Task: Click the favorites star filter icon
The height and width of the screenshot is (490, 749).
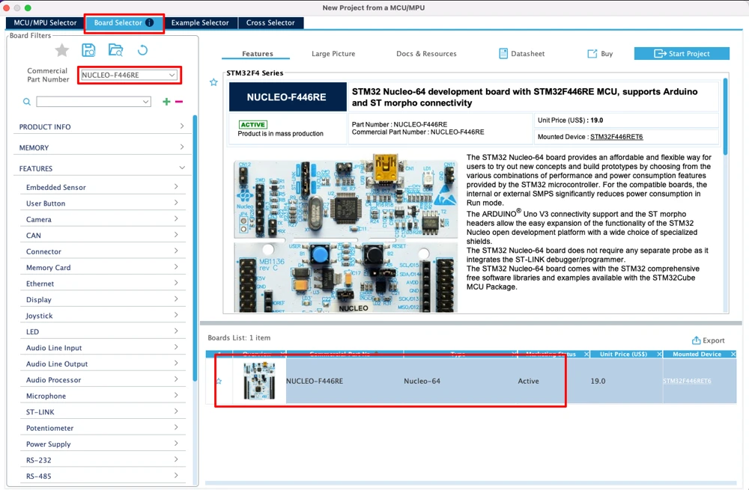Action: point(61,50)
